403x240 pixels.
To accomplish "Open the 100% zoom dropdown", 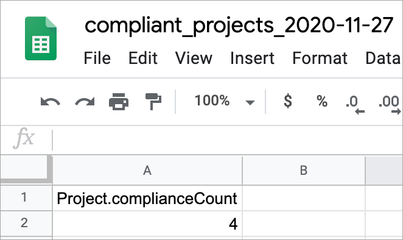I will pyautogui.click(x=225, y=101).
